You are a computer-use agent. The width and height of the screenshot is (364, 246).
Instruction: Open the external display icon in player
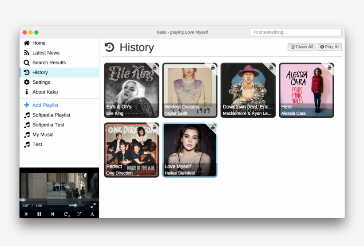[79, 214]
